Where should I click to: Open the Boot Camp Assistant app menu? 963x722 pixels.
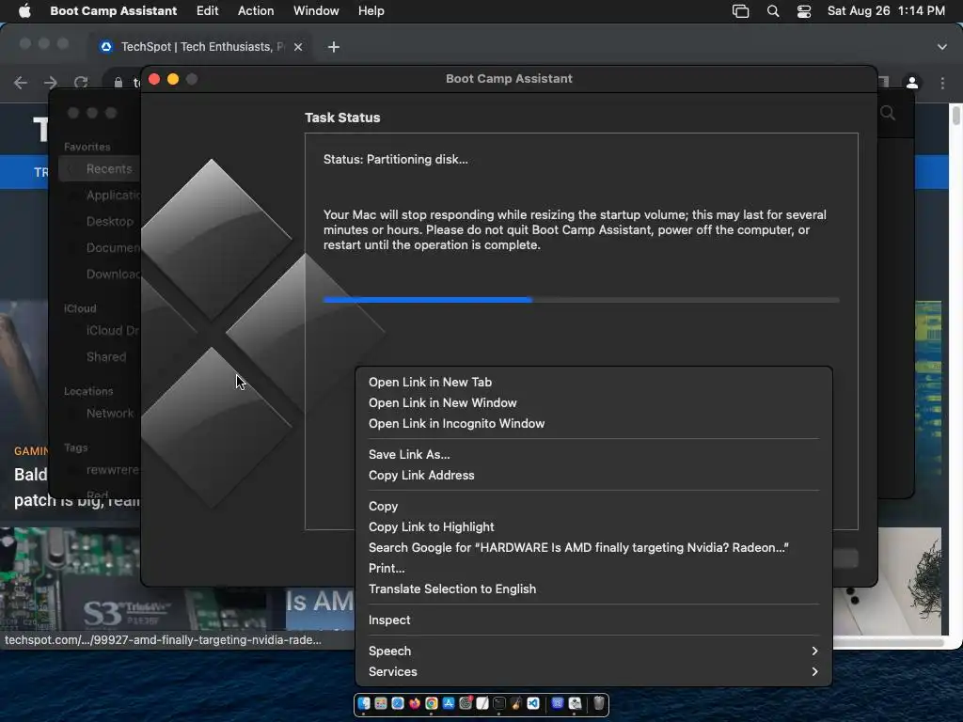pyautogui.click(x=113, y=10)
